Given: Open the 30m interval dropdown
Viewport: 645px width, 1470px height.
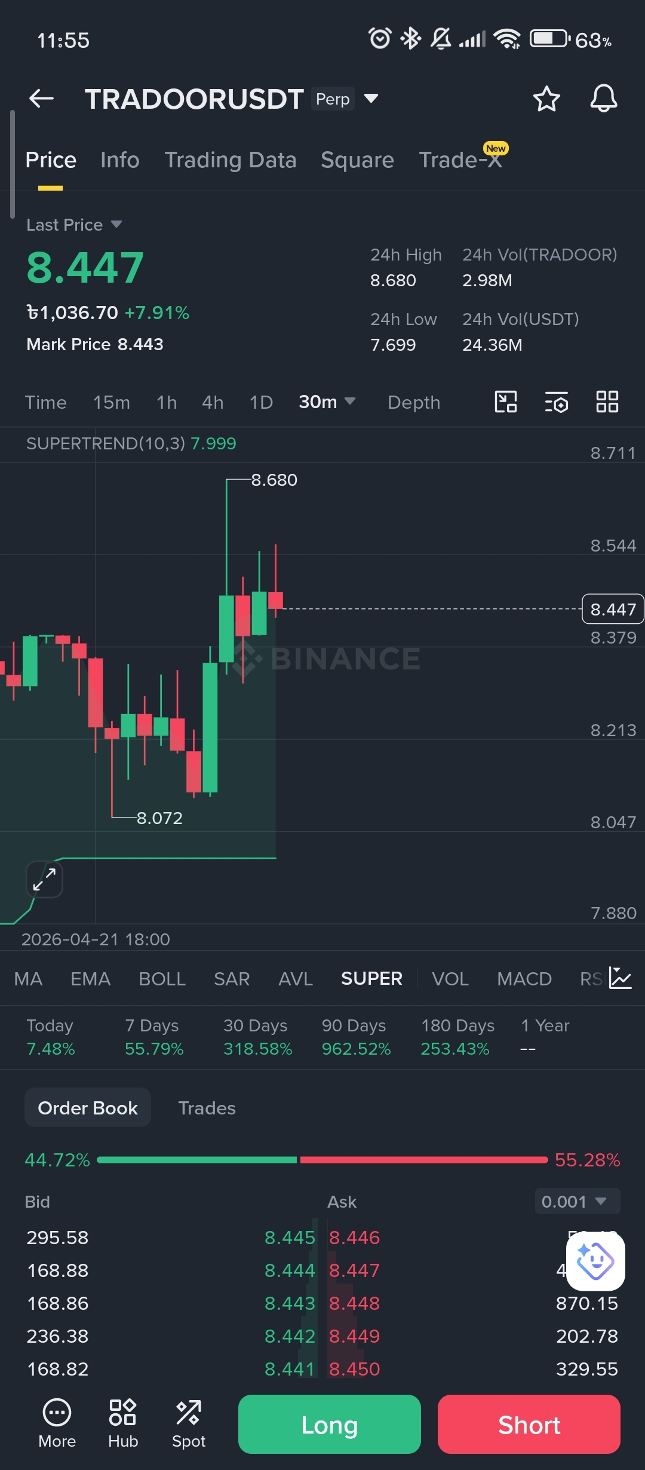Looking at the screenshot, I should [327, 402].
